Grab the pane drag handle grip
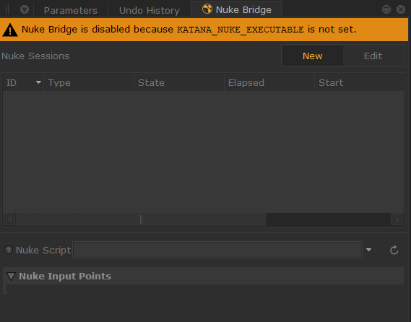 coord(7,9)
